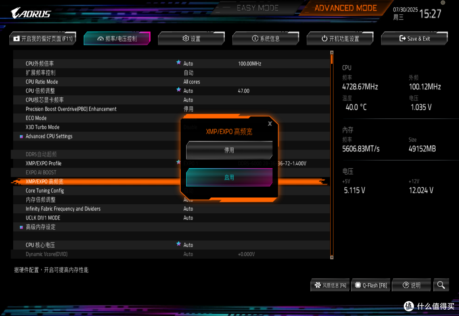Open Auto value of Infinity Fabric Frequency

188,209
